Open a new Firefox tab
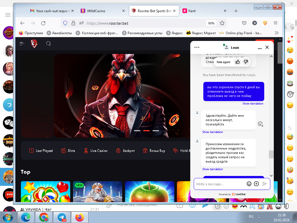Viewport: 297px width, 223px height. tap(236, 11)
